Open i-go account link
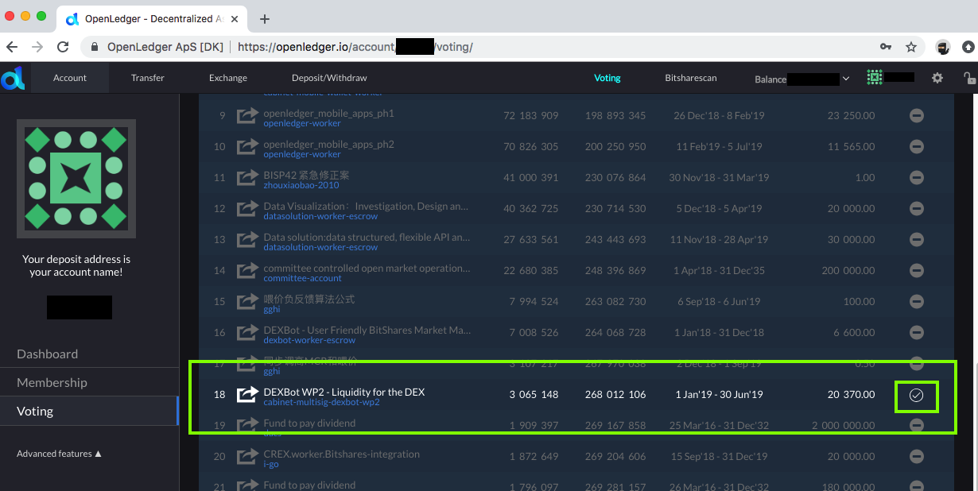The image size is (978, 491). click(271, 464)
